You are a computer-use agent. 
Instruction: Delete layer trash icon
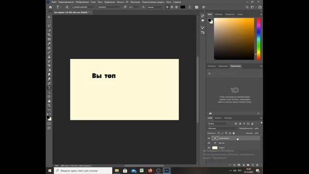click(257, 165)
